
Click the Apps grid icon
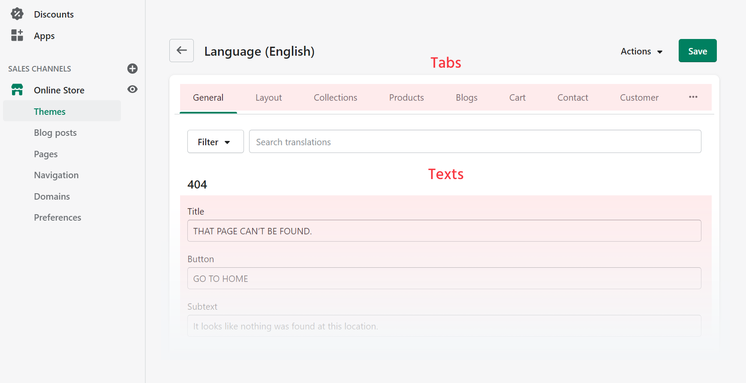pos(17,36)
